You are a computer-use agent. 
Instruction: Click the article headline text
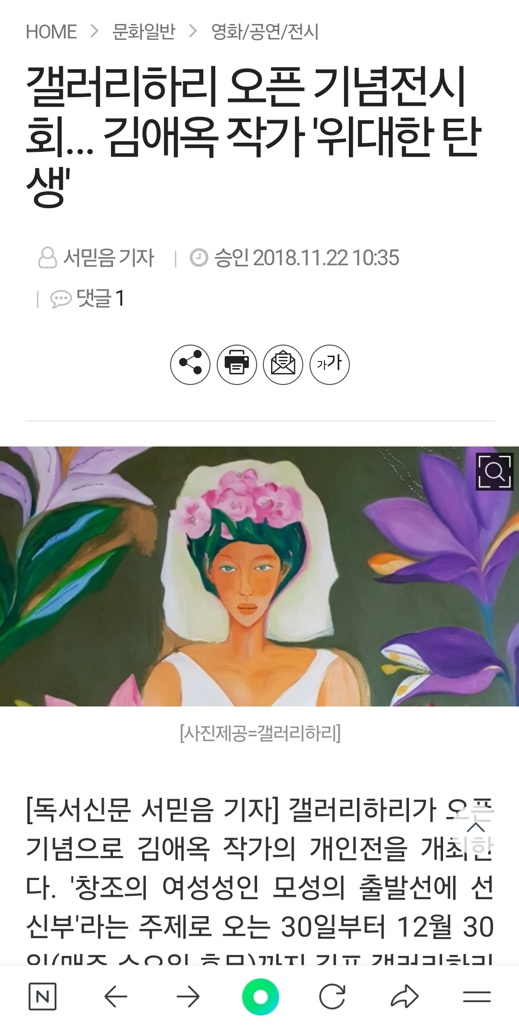pos(253,137)
